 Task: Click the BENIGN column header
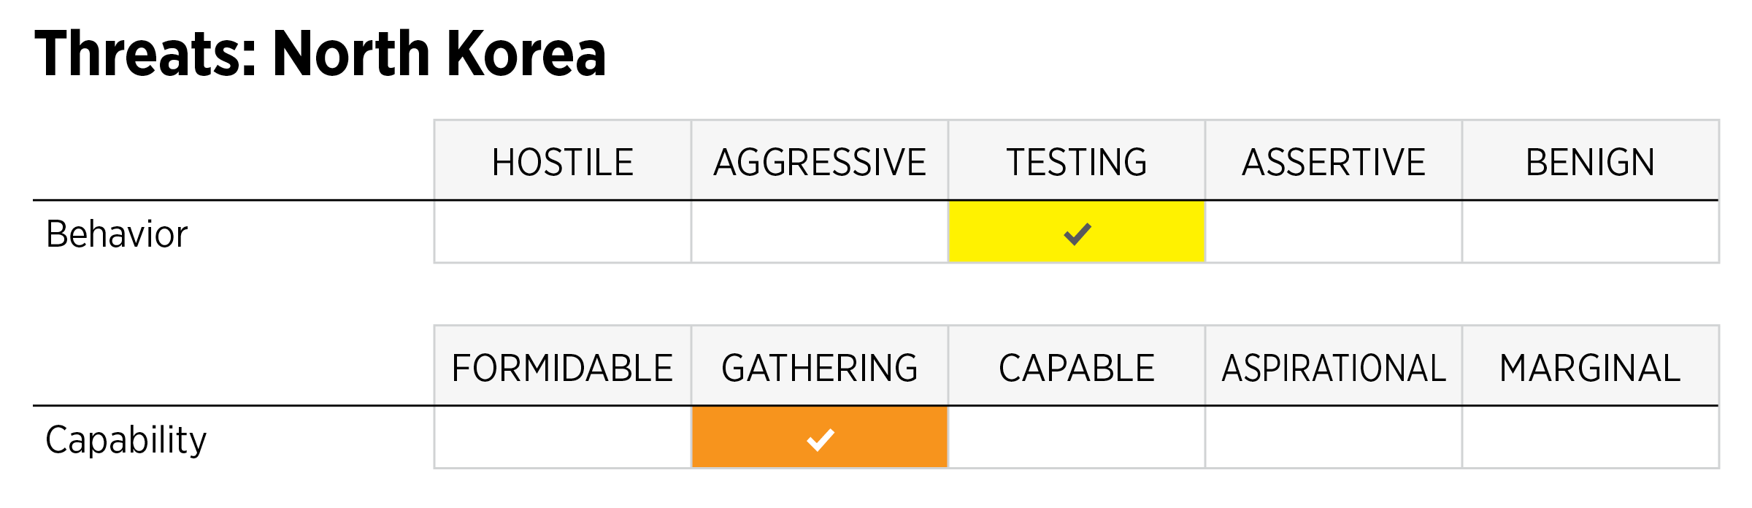click(x=1590, y=162)
